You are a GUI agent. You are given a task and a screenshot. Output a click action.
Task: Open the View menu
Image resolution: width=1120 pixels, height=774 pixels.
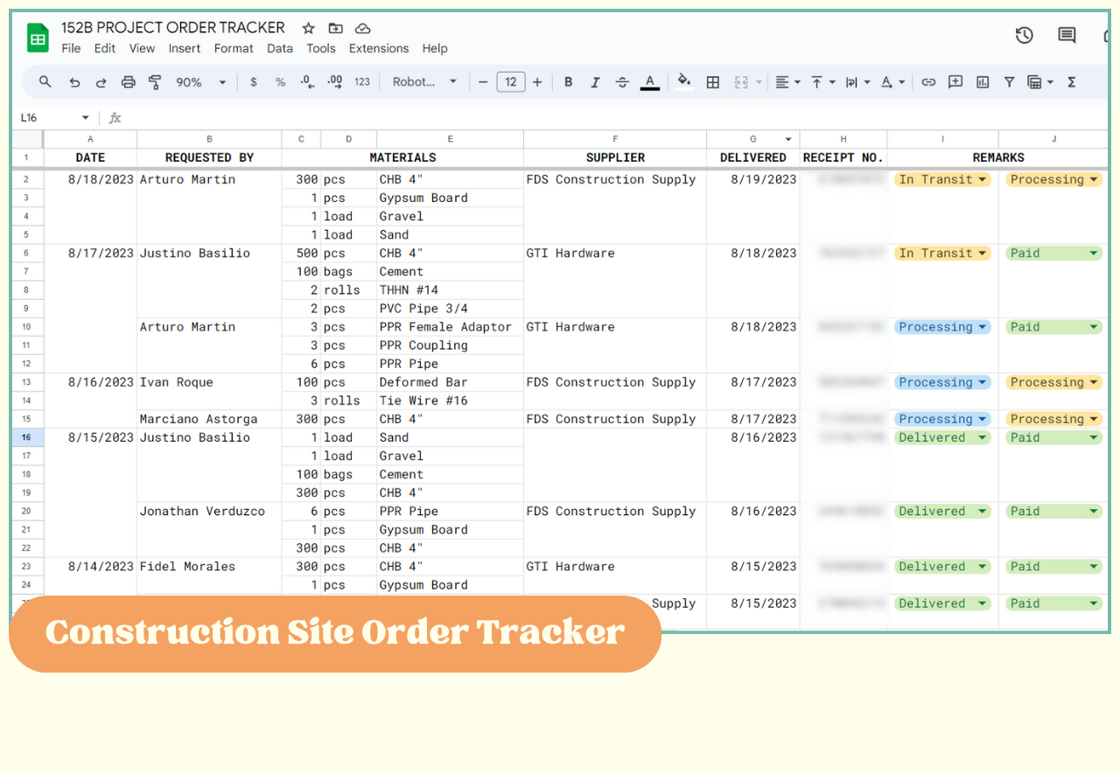pos(142,49)
